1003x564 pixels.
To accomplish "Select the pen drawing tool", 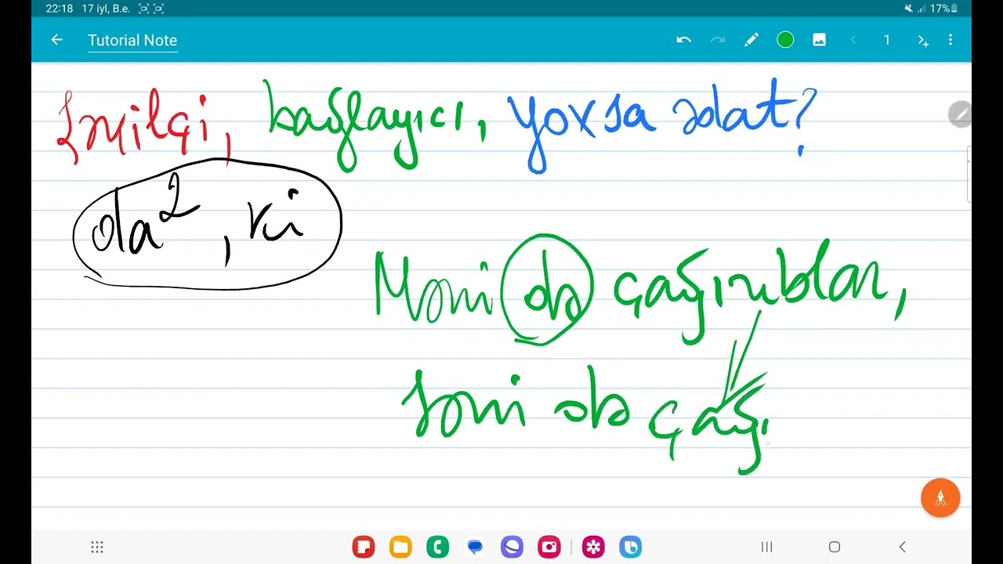I will tap(751, 40).
